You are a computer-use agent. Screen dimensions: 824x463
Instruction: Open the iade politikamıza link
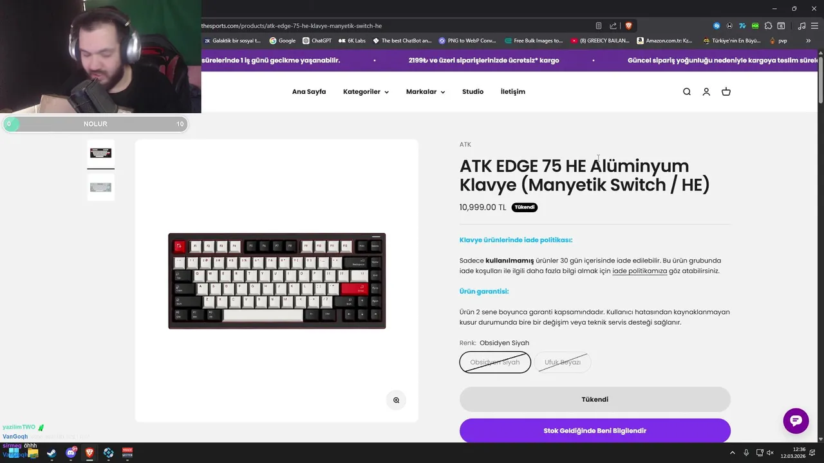pos(639,271)
